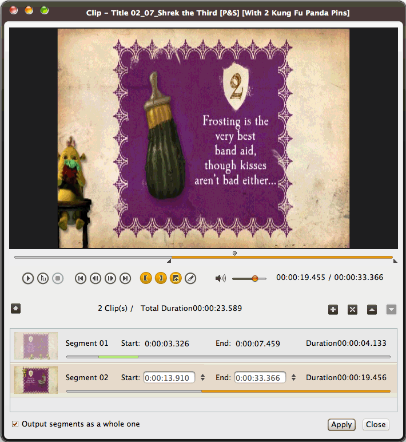
Task: Toggle Output segments as a whole one
Action: click(x=15, y=424)
